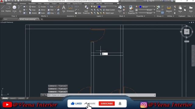The width and height of the screenshot is (195, 109).
Task: Activate the Move command
Action: pyautogui.click(x=32, y=7)
